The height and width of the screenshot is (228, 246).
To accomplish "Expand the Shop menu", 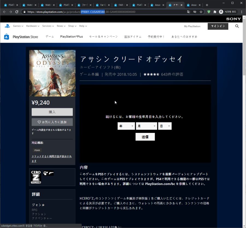I will pos(72,26).
